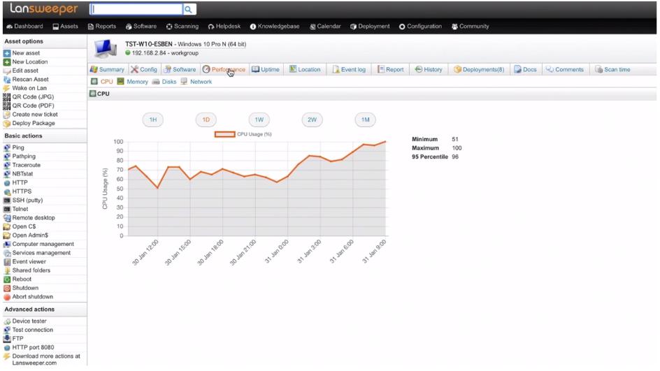Run the Traceroute action
Viewport: 660px width, 371px height.
[x=26, y=165]
